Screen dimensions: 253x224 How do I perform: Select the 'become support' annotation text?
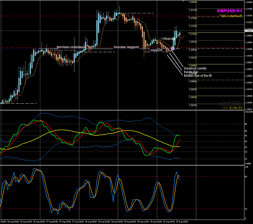(126, 47)
